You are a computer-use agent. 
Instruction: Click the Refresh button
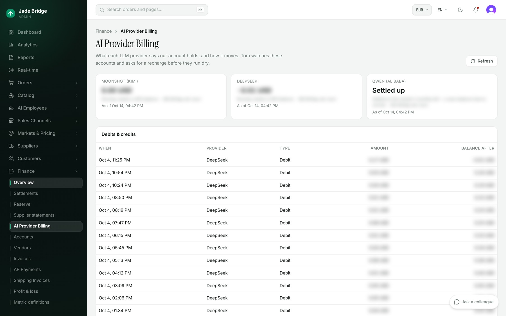point(482,61)
